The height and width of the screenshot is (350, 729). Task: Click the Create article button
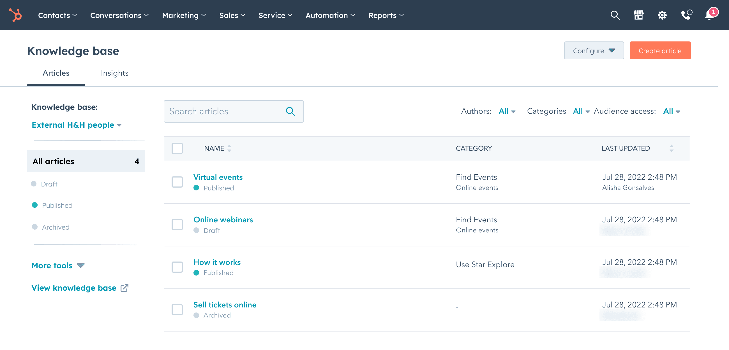pos(660,51)
